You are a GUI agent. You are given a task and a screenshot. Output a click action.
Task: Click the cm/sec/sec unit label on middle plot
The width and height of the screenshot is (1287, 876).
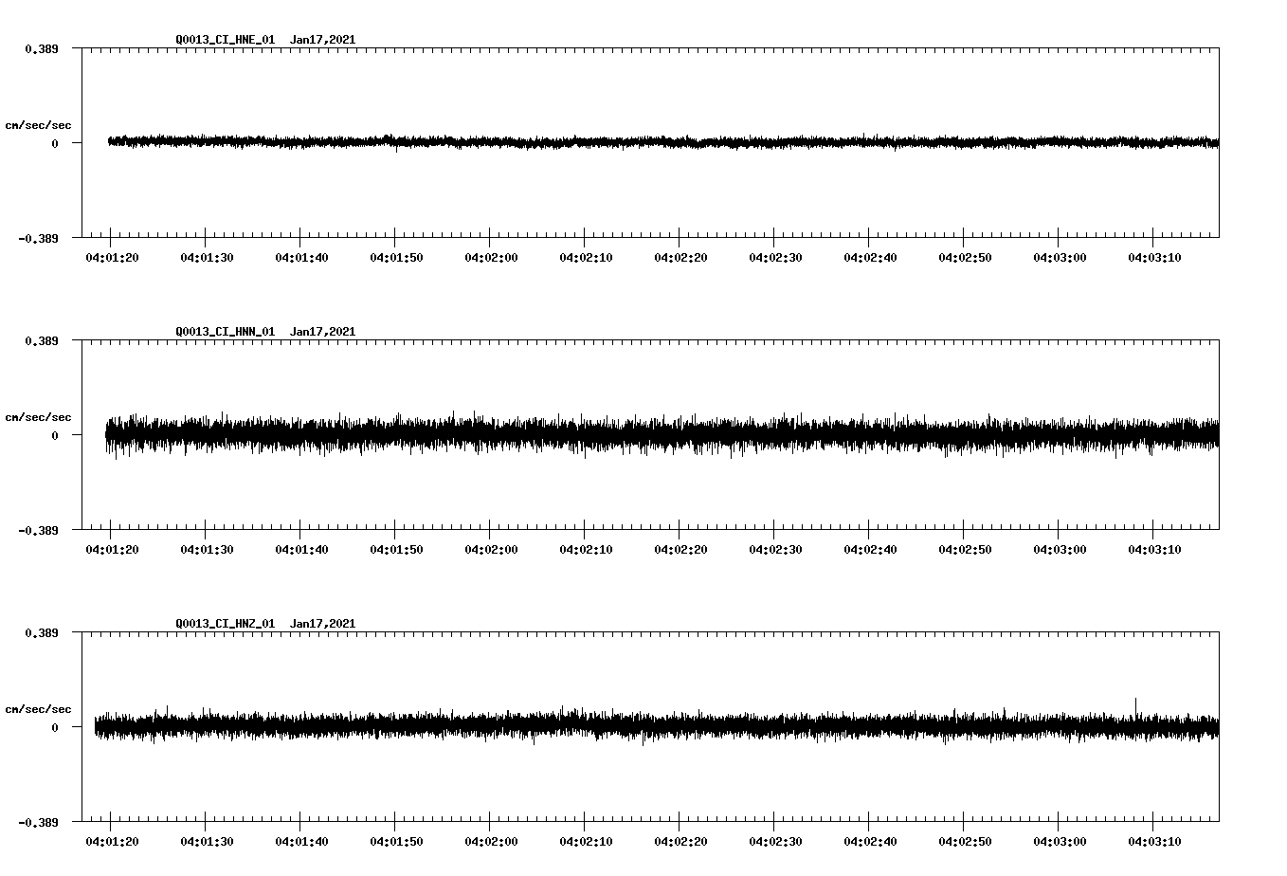click(x=38, y=416)
